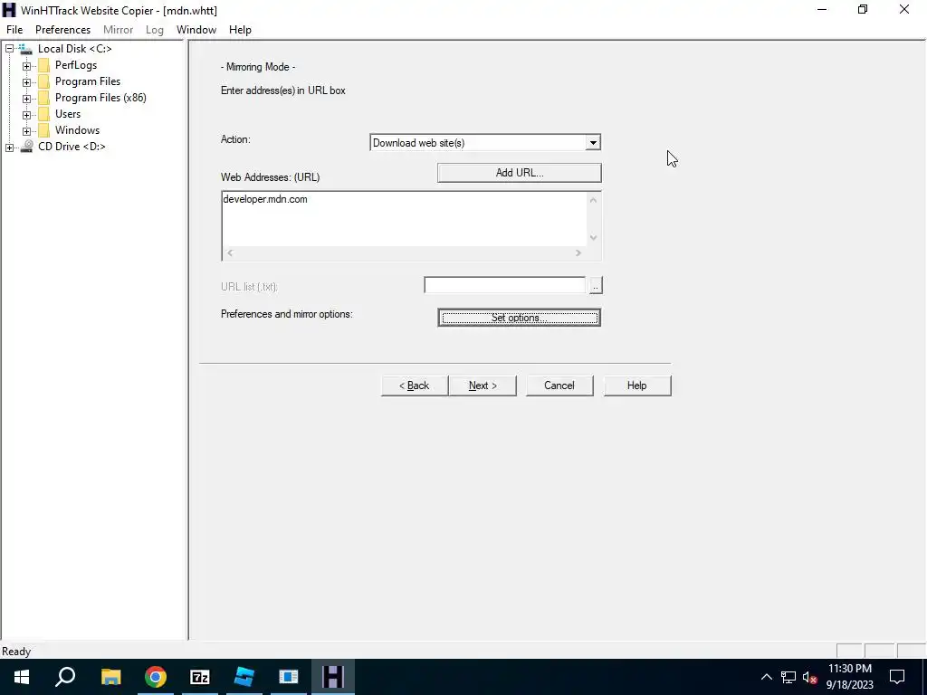Open 7-Zip from the taskbar
The width and height of the screenshot is (927, 695).
[200, 677]
